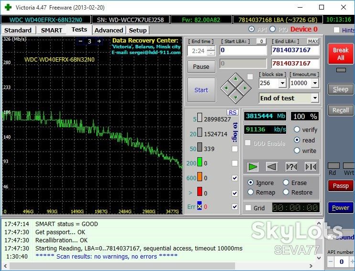Click the green cross Victoria app icon
Screen dimensions: 355x271
(8, 7)
